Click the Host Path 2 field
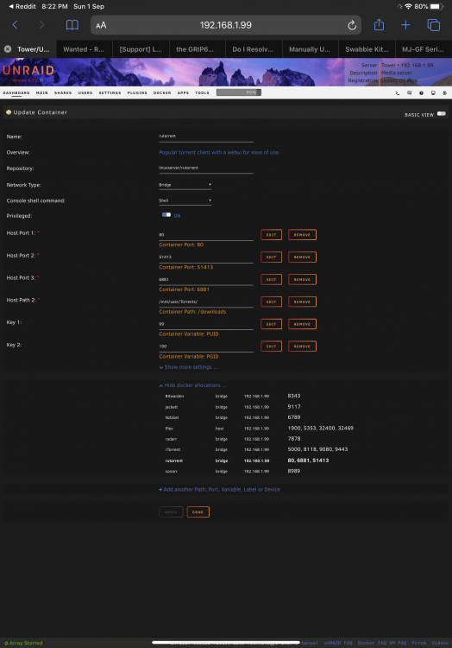Image resolution: width=452 pixels, height=648 pixels. point(206,302)
